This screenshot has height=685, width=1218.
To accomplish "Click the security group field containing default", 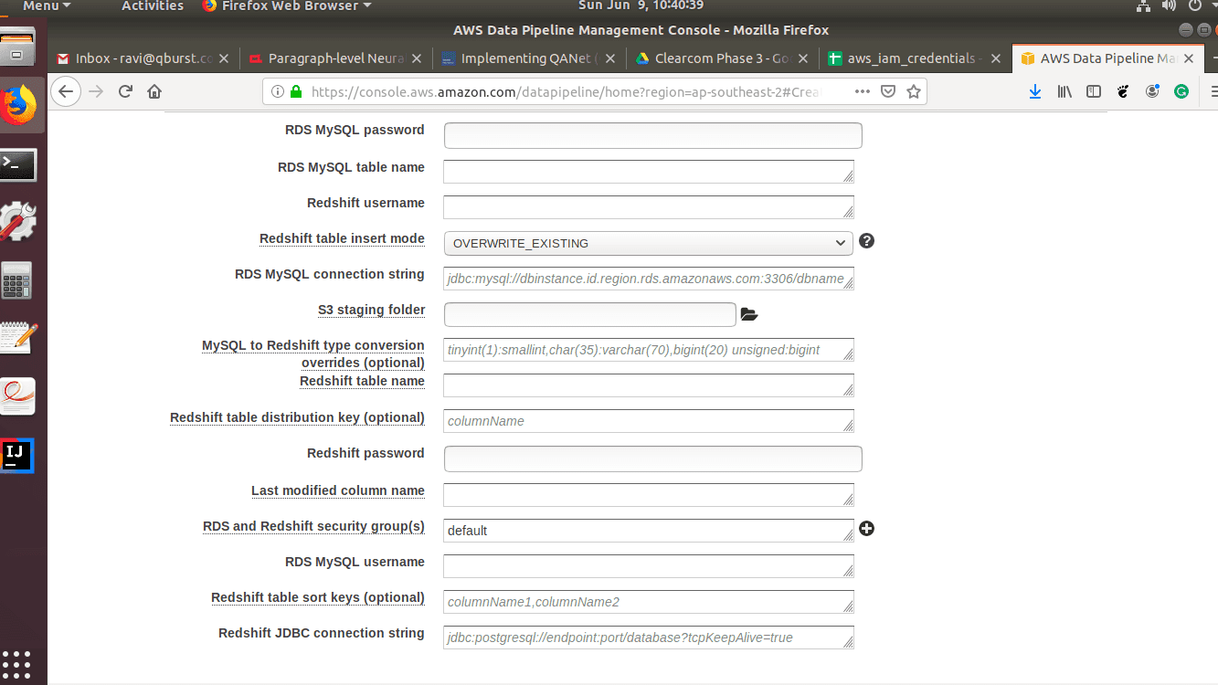I will 648,531.
